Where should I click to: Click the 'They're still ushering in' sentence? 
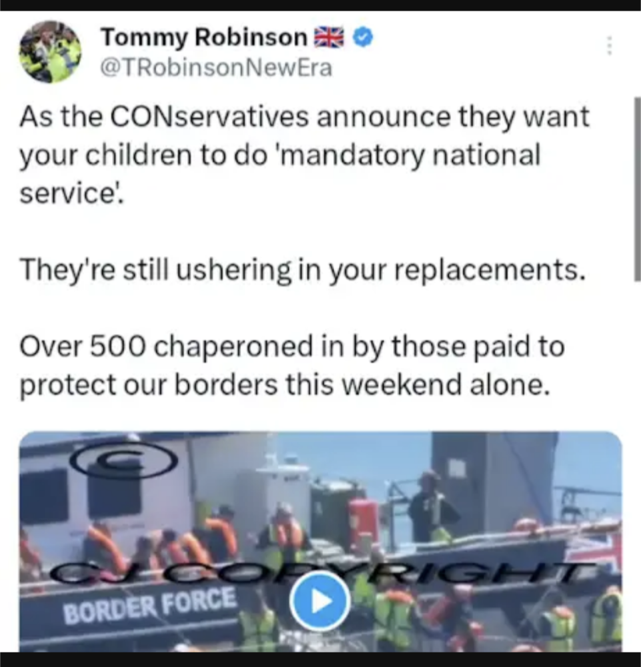click(302, 271)
